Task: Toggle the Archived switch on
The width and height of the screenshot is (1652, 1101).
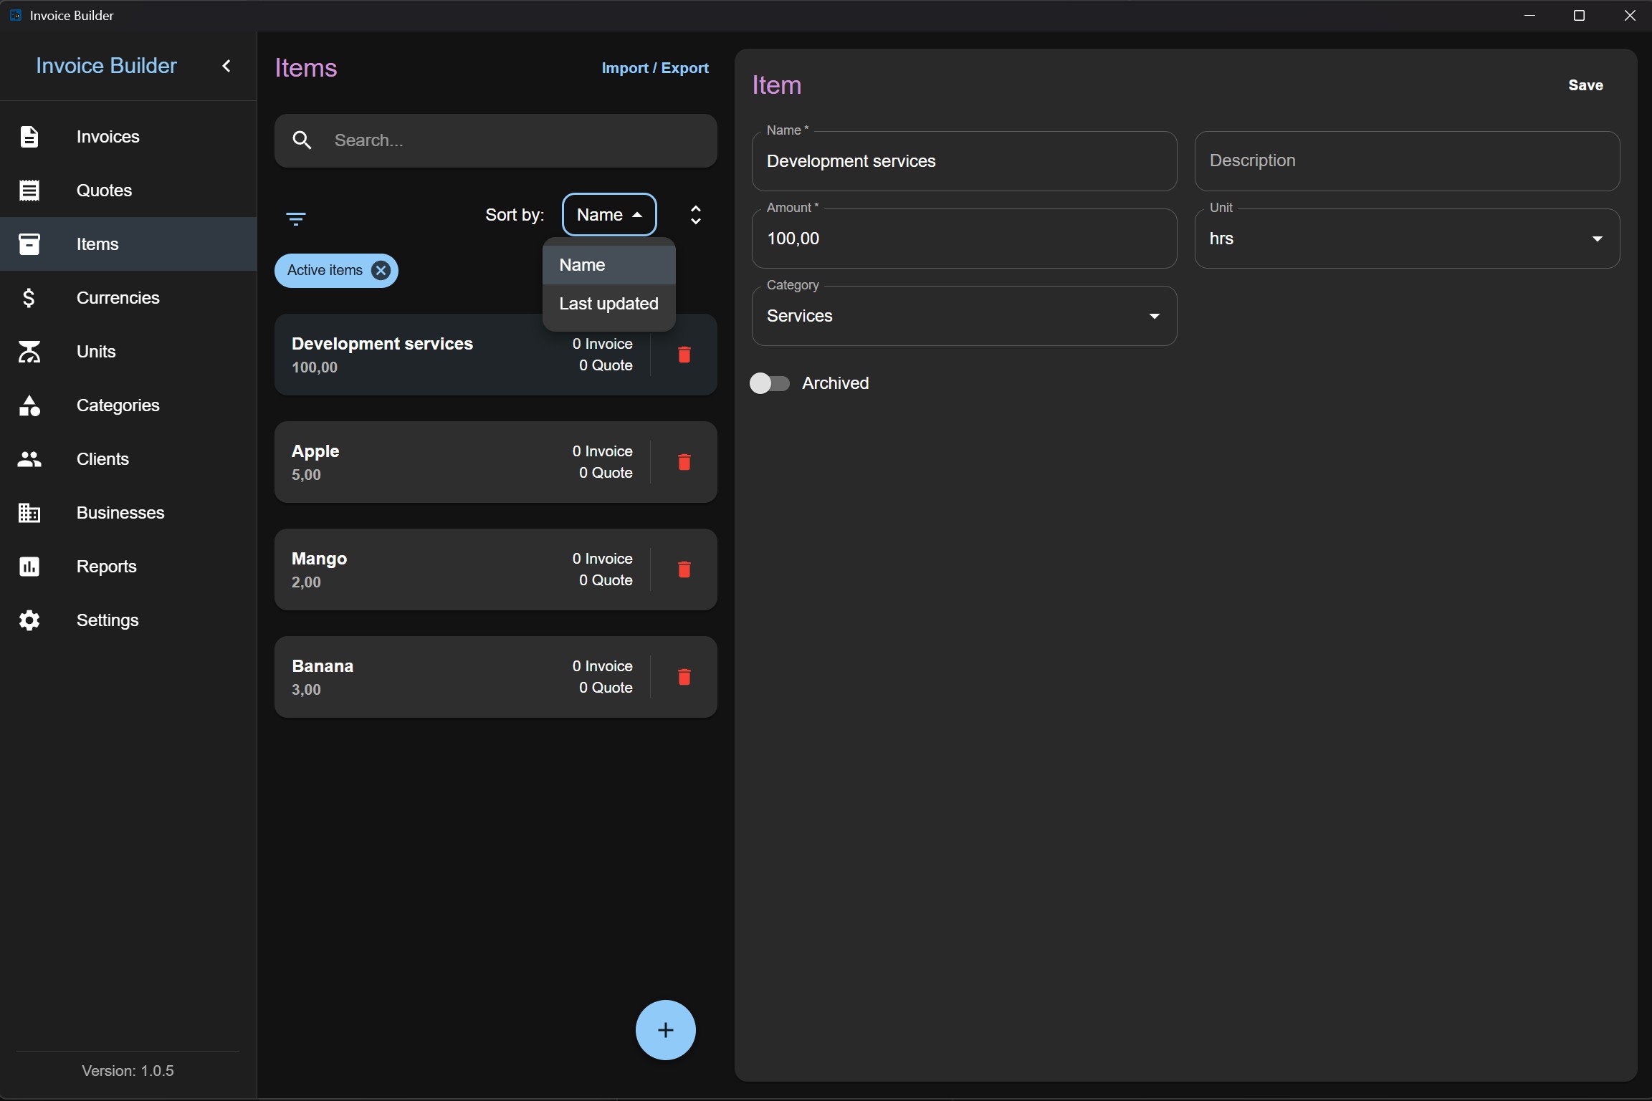Action: (x=770, y=383)
